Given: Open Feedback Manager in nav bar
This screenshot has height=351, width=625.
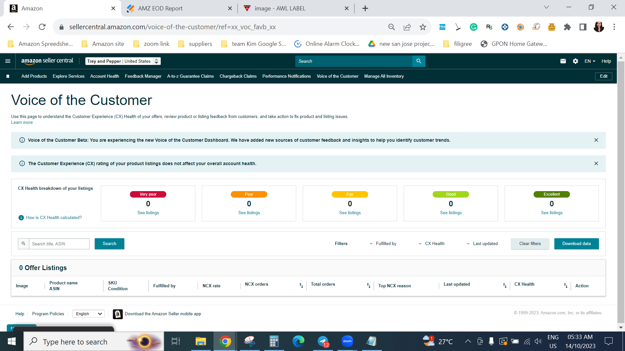Looking at the screenshot, I should coord(143,76).
